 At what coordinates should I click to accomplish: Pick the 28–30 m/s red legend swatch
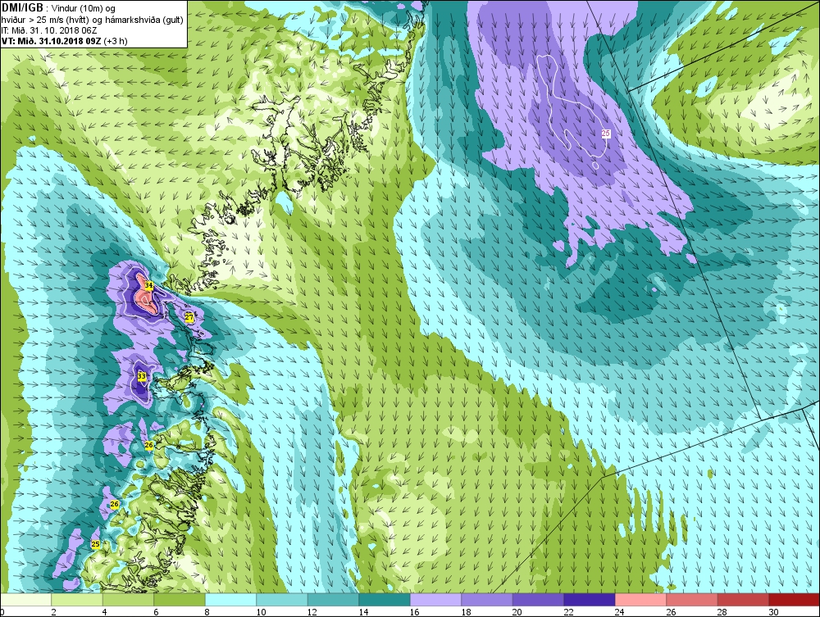tap(744, 600)
